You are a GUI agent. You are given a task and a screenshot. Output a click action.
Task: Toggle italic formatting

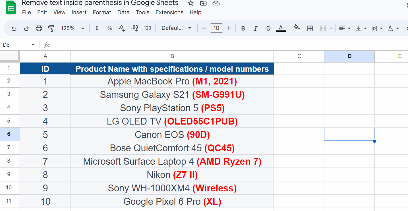click(x=255, y=28)
